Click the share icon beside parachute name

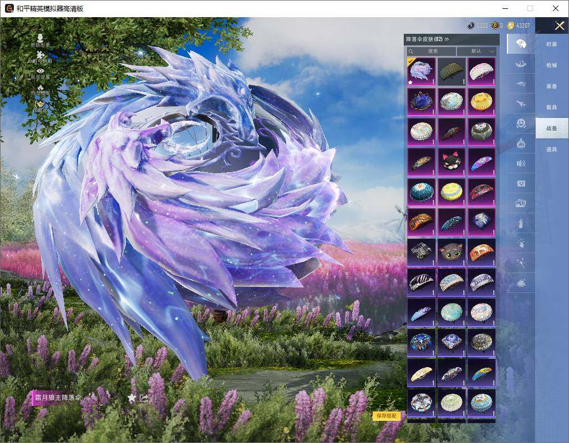144,398
